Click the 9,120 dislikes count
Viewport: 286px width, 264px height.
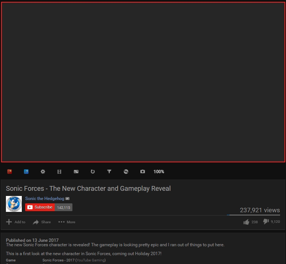tap(275, 221)
